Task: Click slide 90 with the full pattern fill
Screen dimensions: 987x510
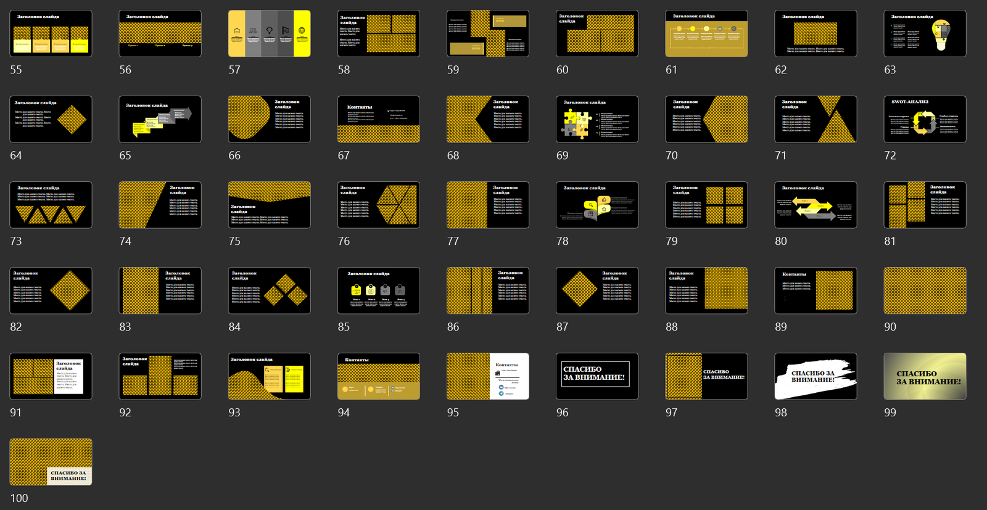Action: 925,290
